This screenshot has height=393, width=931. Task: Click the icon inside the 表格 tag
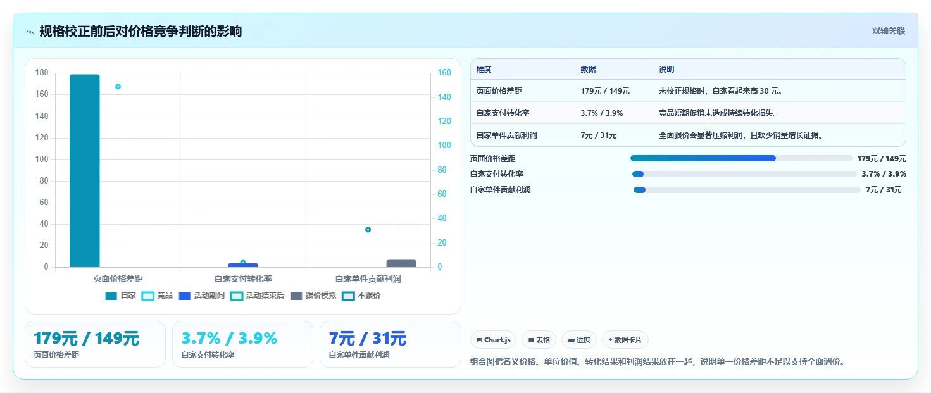[x=531, y=340]
